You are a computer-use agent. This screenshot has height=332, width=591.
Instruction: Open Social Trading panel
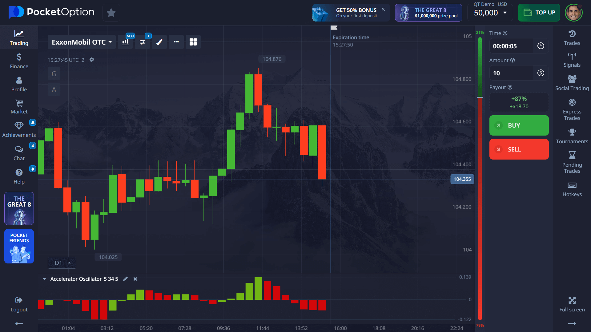click(x=572, y=83)
